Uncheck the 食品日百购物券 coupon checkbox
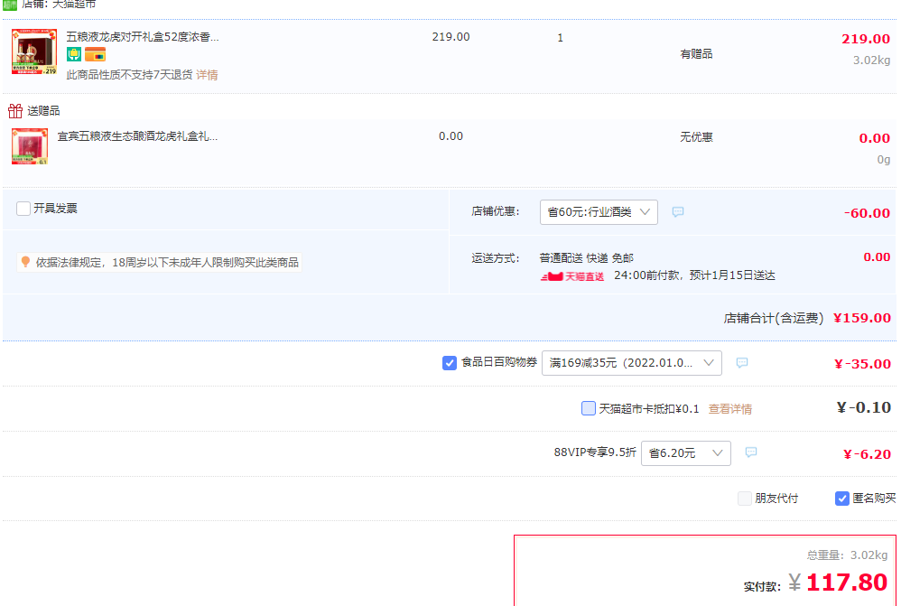Image resolution: width=901 pixels, height=606 pixels. coord(450,363)
